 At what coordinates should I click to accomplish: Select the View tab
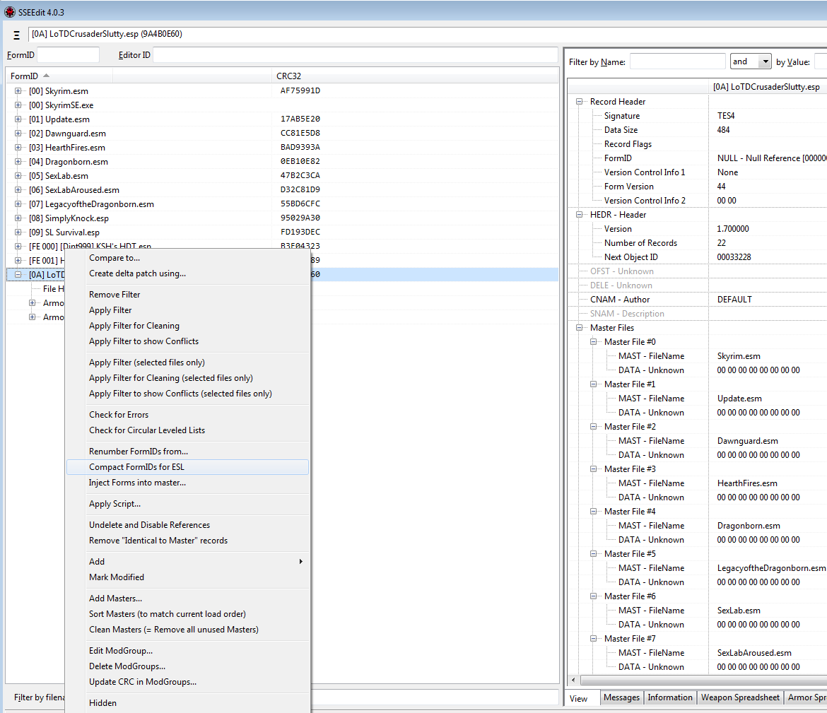(x=579, y=698)
